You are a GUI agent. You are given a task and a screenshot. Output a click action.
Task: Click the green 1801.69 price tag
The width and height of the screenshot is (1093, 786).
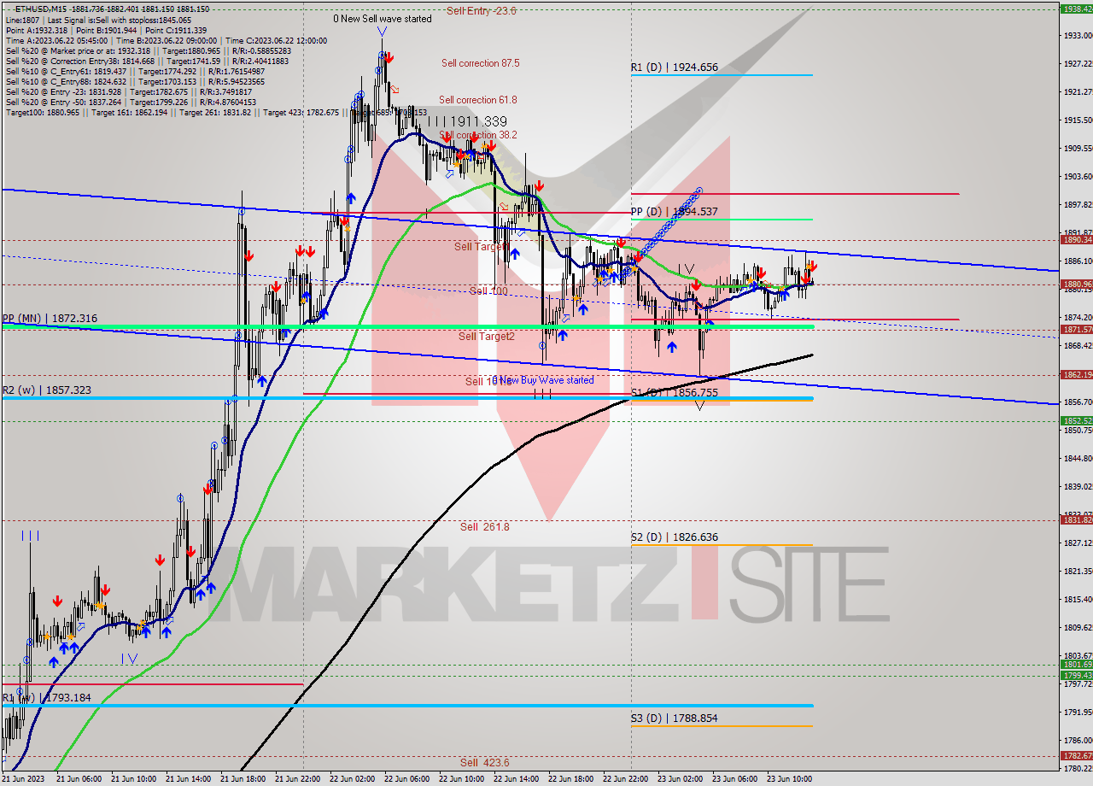(x=1076, y=665)
